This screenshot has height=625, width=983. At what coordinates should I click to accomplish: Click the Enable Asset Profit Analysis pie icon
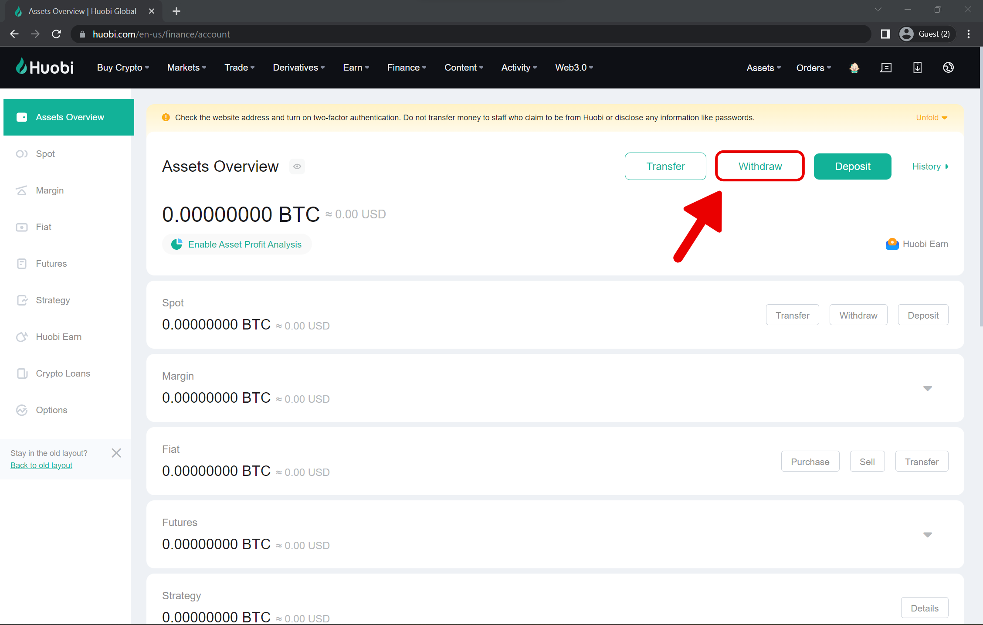pos(177,244)
